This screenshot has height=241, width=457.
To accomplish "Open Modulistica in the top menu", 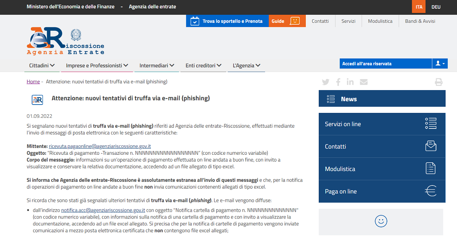I will point(380,21).
